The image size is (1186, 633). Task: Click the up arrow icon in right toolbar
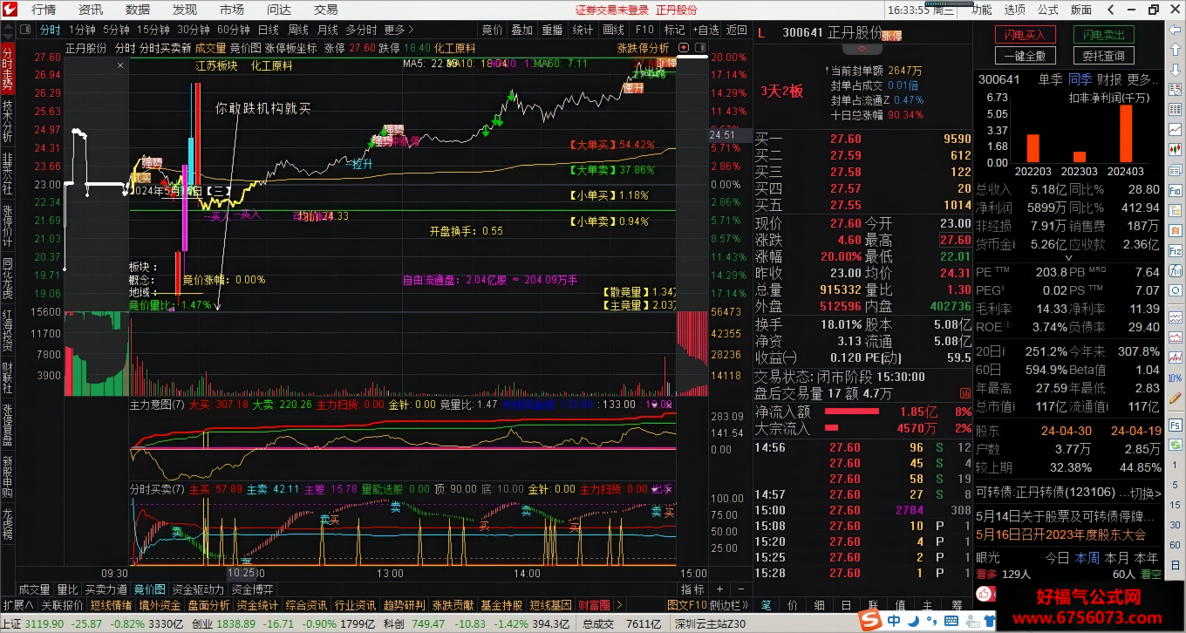tap(1175, 50)
